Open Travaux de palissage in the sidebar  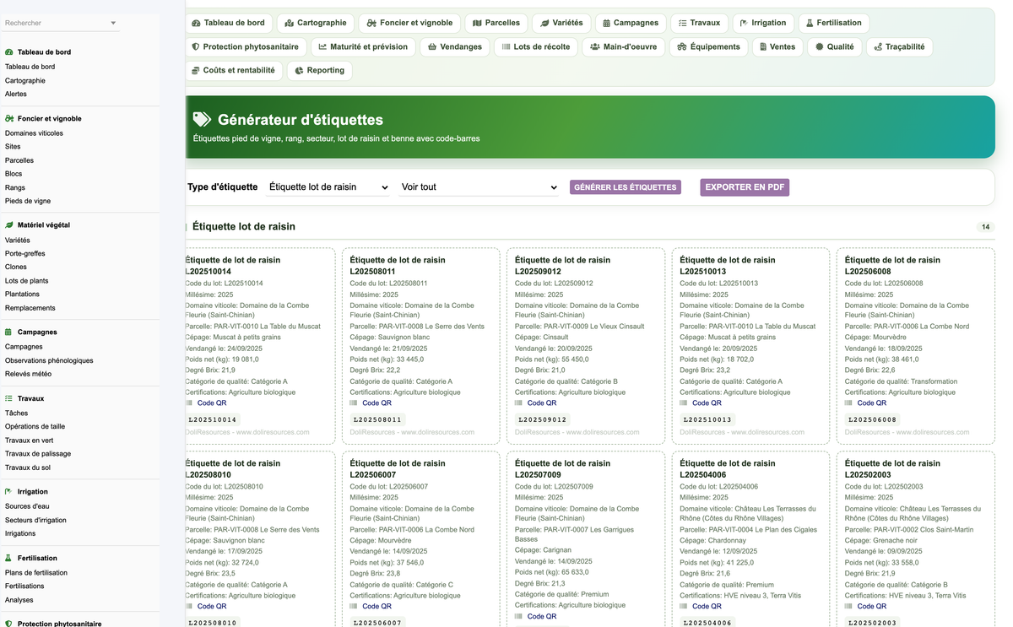[x=38, y=454]
